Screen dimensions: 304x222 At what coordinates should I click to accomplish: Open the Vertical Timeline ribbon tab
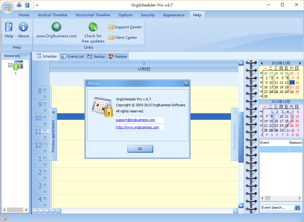tap(52, 15)
